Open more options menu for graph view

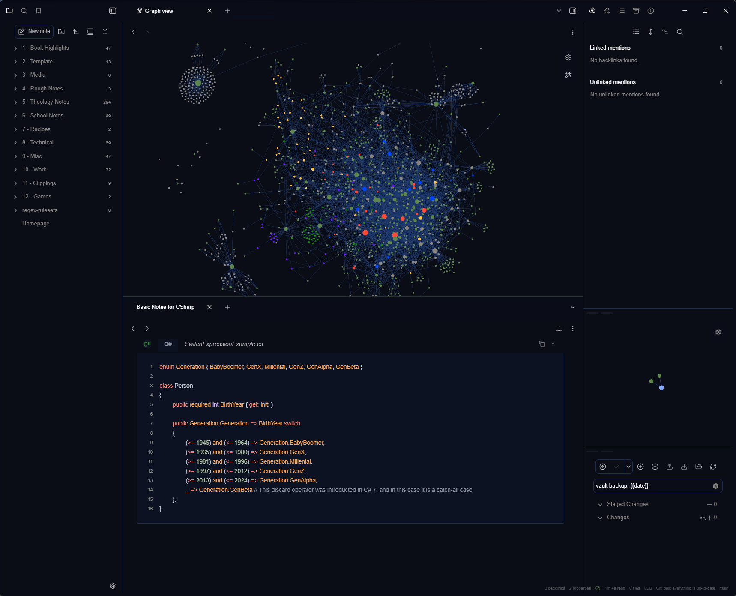pos(573,32)
